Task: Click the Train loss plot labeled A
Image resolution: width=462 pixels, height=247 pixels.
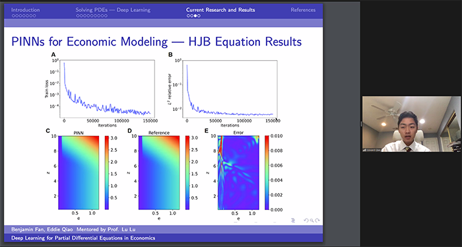Action: 107,88
